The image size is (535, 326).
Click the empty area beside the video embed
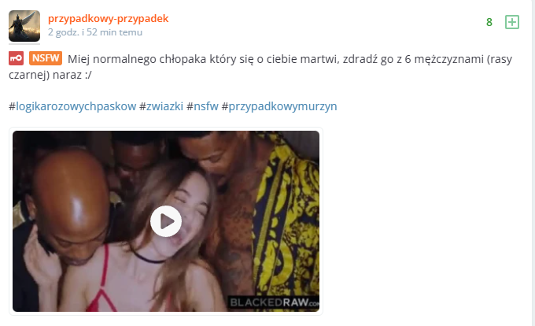click(x=426, y=221)
